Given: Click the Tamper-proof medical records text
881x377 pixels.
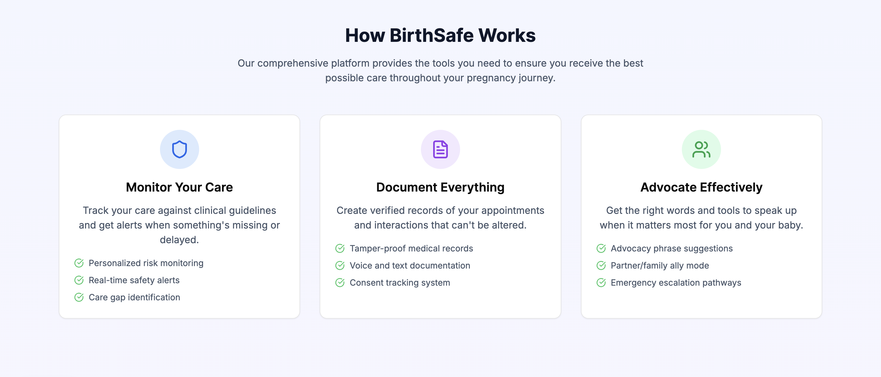Looking at the screenshot, I should [x=411, y=248].
